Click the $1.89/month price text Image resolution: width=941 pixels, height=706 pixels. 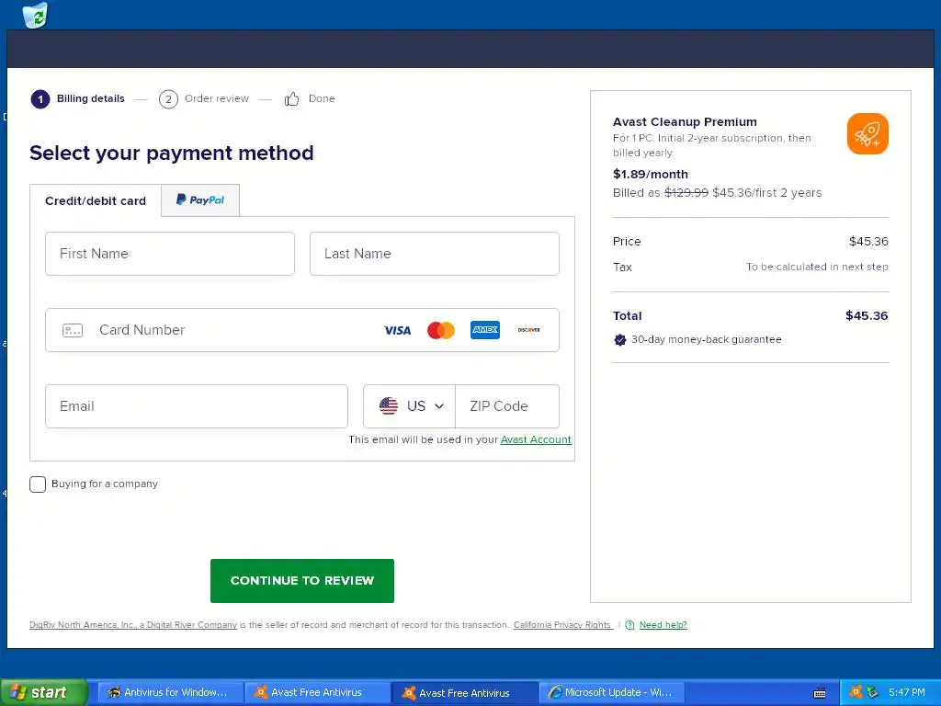[651, 174]
